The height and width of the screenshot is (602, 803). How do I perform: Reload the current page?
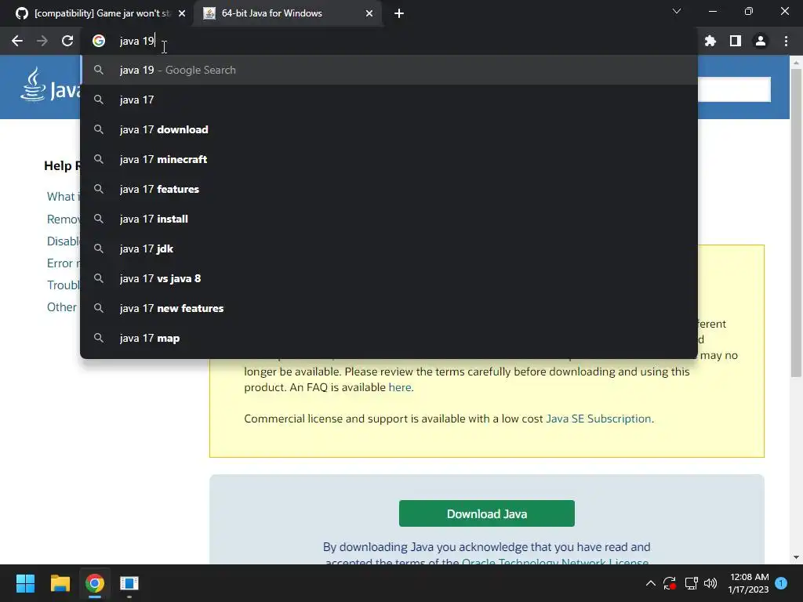pos(67,41)
